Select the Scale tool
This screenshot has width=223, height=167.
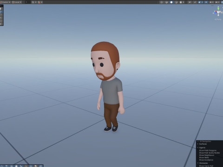[x=1, y=18]
